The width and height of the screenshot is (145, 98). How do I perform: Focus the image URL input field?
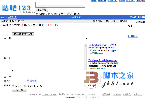47,77
